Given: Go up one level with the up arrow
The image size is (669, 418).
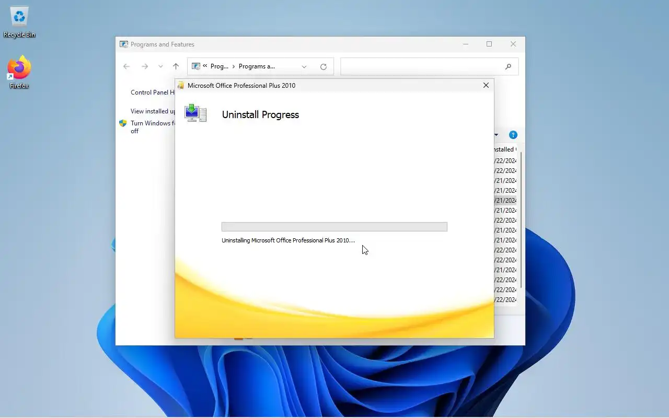Looking at the screenshot, I should [x=176, y=66].
